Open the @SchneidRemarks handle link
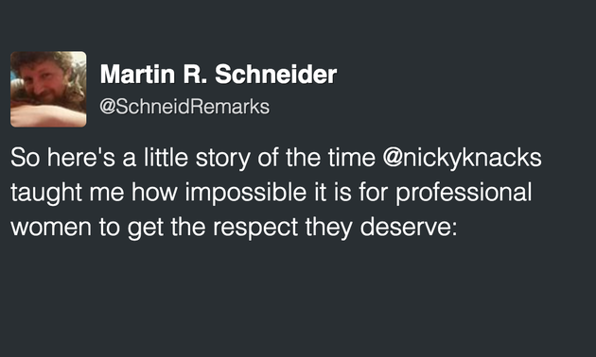This screenshot has width=596, height=357. click(x=184, y=107)
